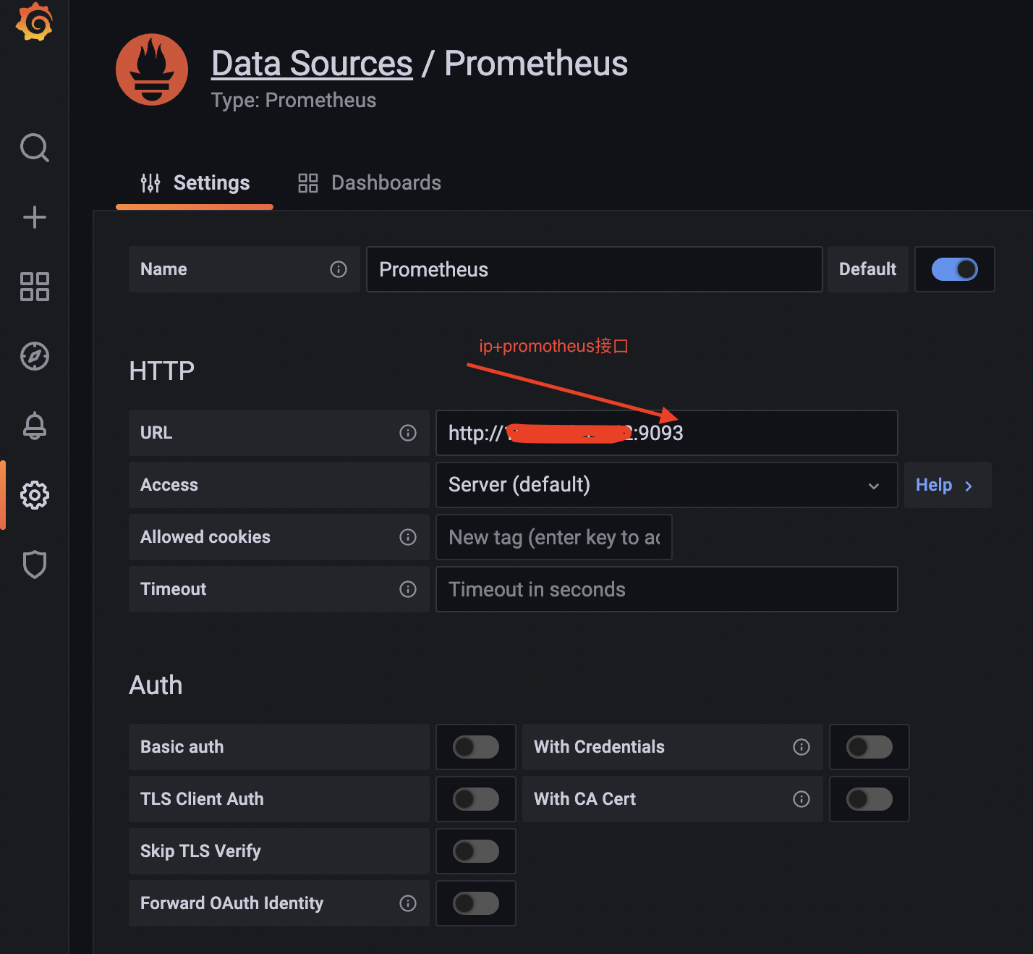Screen dimensions: 1033x954
Task: Toggle the Default data source switch
Action: [x=954, y=269]
